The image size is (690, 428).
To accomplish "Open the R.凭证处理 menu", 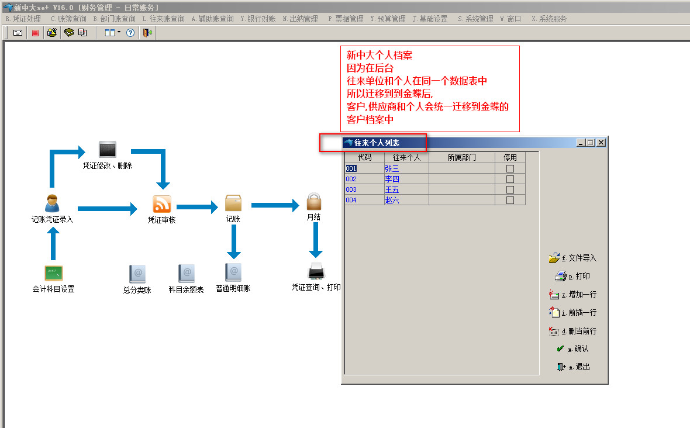I will click(23, 19).
